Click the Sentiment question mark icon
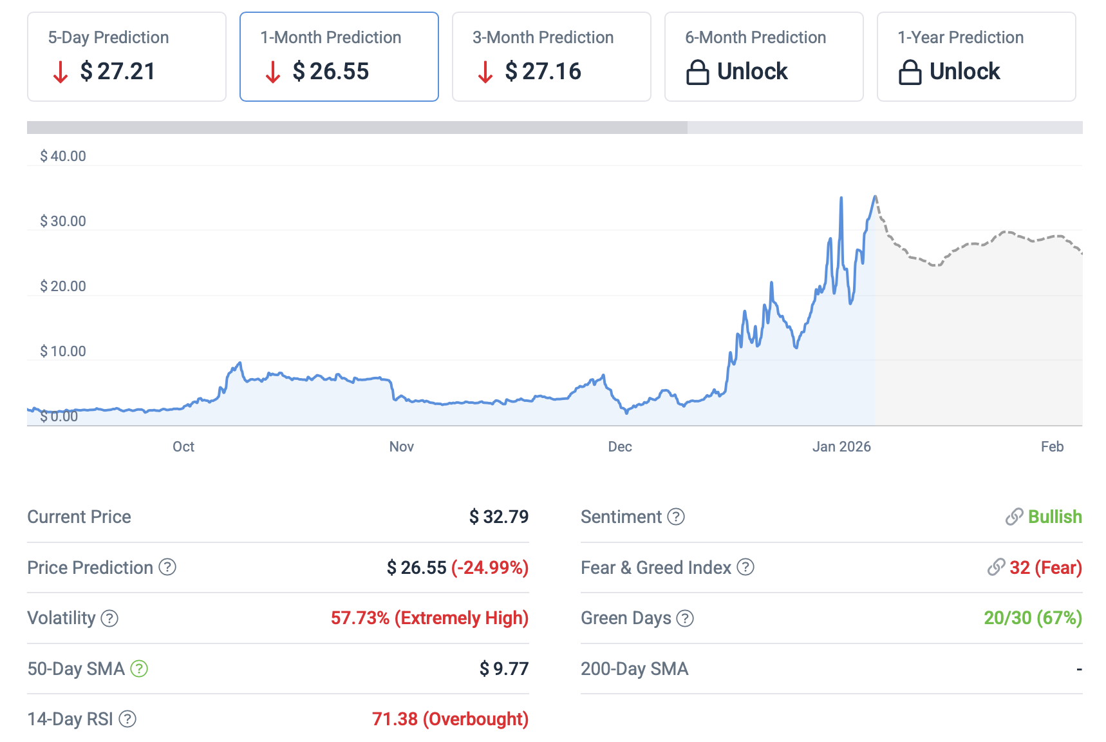The width and height of the screenshot is (1106, 742). (x=676, y=517)
